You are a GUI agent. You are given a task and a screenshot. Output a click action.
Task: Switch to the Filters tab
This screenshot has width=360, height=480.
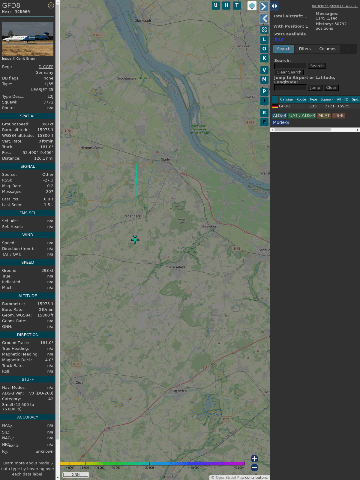point(305,49)
